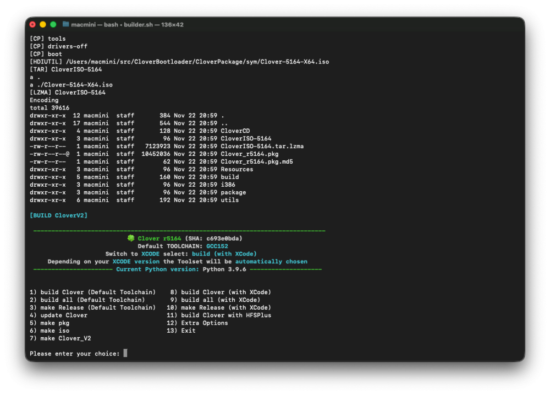Click 'Python 3.9.6' version text
Viewport: 550px width, 395px height.
(224, 269)
